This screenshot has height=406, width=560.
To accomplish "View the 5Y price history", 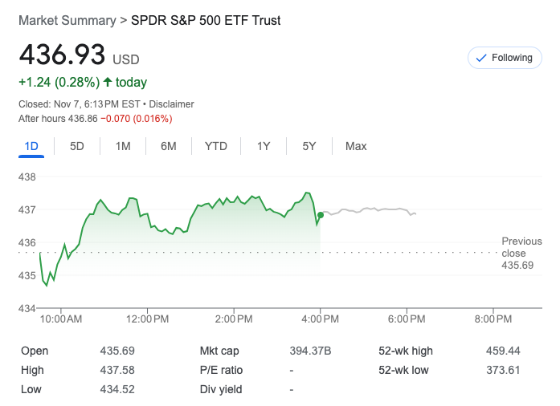I will (309, 146).
